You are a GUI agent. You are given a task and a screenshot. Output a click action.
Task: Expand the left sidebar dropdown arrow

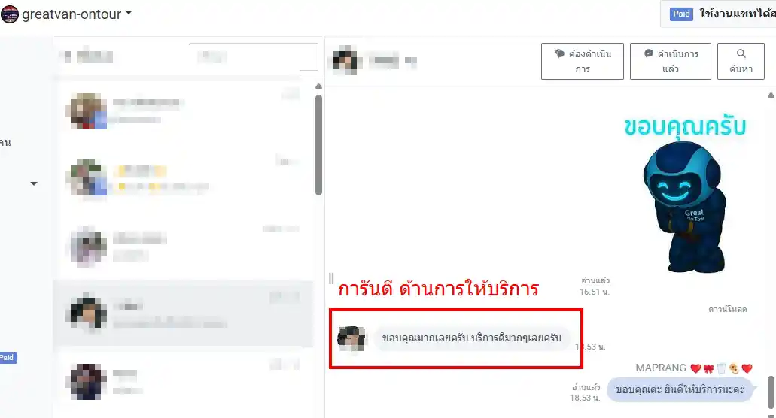34,183
